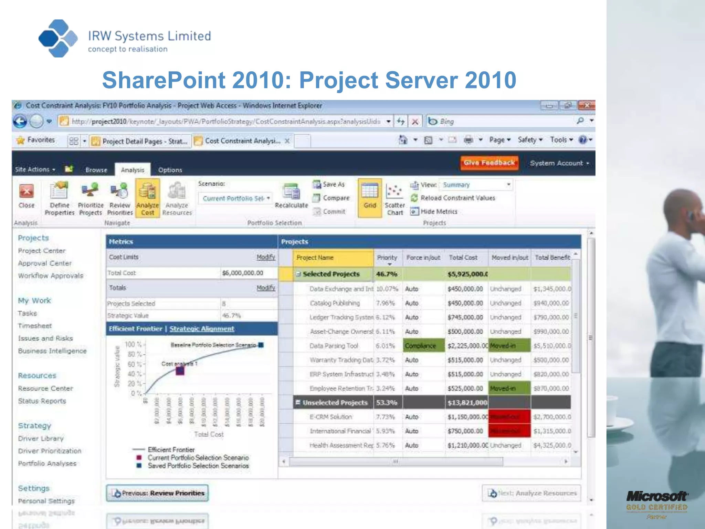Open the Tools menu dropdown

561,140
